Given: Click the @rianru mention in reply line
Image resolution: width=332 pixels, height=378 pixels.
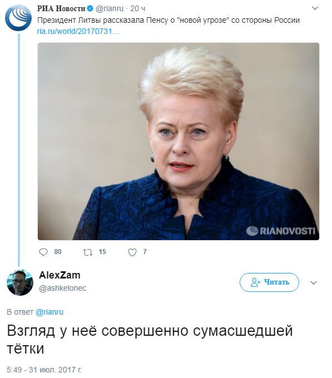Looking at the screenshot, I should pyautogui.click(x=49, y=312).
